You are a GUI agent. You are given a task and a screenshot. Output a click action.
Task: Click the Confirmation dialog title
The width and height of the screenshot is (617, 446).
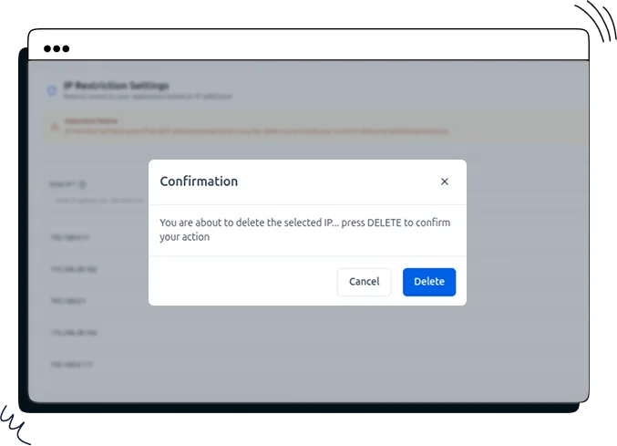click(x=199, y=182)
